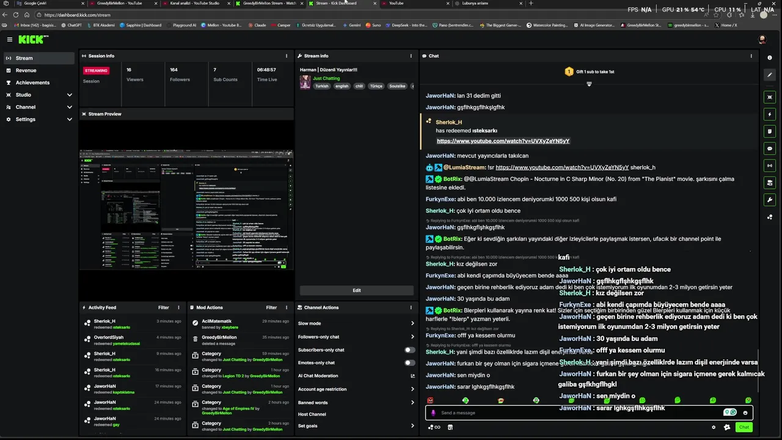
Task: Open Mod Actions Filter dropdown
Action: (x=271, y=307)
